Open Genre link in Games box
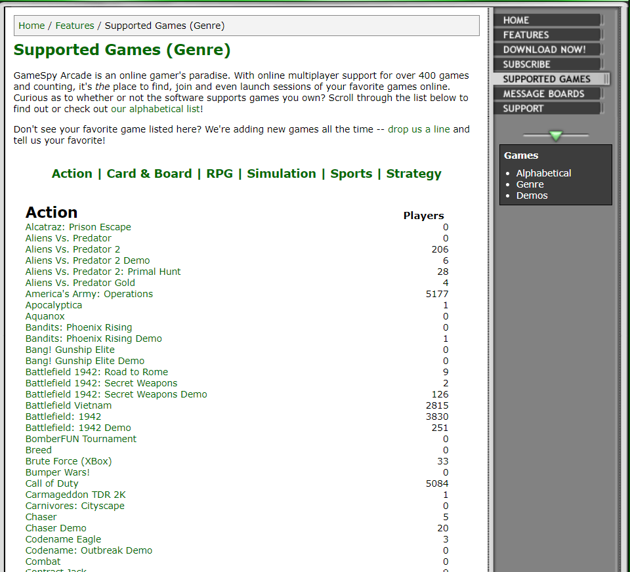The height and width of the screenshot is (572, 630). coord(530,184)
